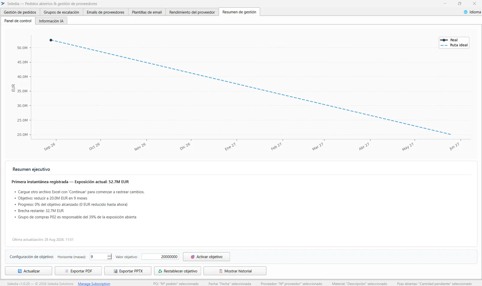Viewport: 482px width, 286px height.
Task: Click 'Última actualización: 28 Aug 2026, 11:51' text
Action: pos(43,240)
